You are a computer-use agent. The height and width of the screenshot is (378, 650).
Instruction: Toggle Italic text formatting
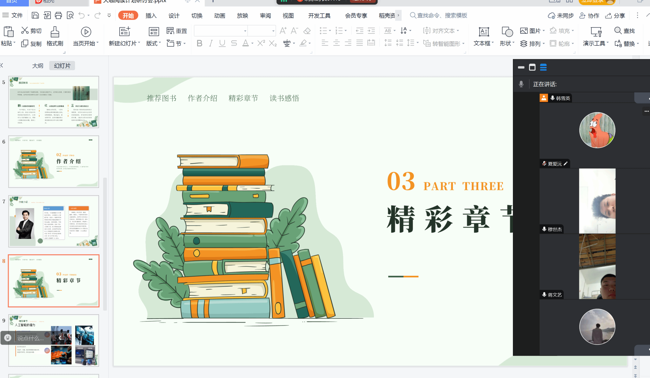(x=211, y=43)
